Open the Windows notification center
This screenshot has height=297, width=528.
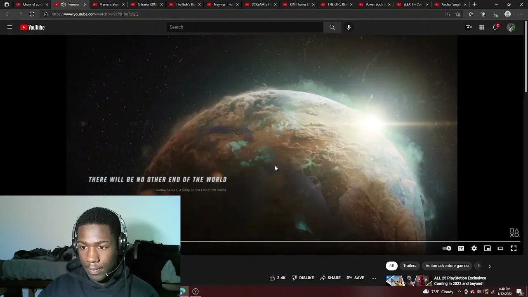point(519,292)
